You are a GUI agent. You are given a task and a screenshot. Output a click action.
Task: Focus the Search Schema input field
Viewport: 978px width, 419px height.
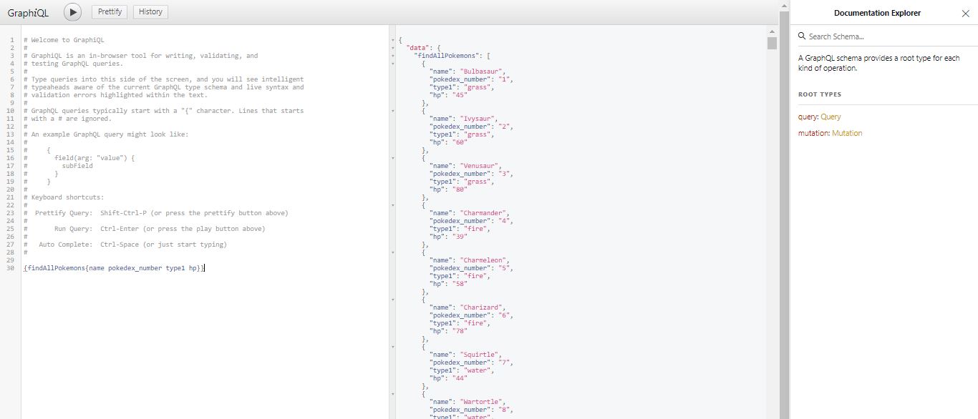[888, 36]
